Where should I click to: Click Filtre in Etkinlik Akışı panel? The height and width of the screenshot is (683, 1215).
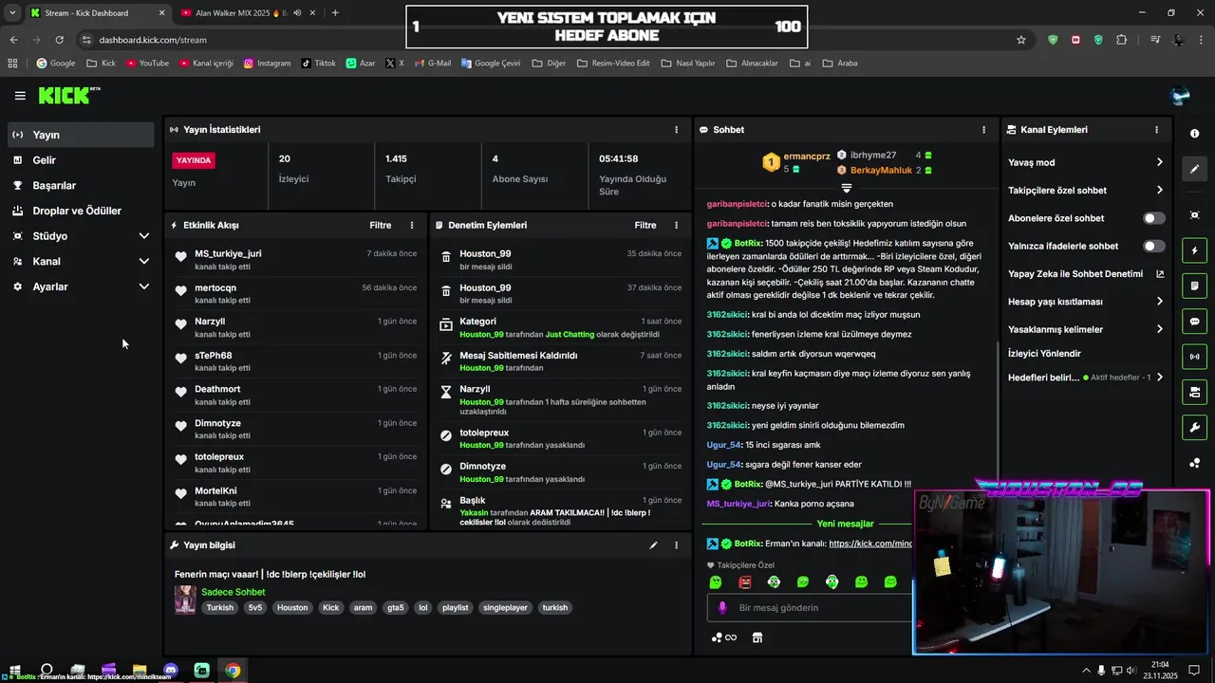[381, 226]
